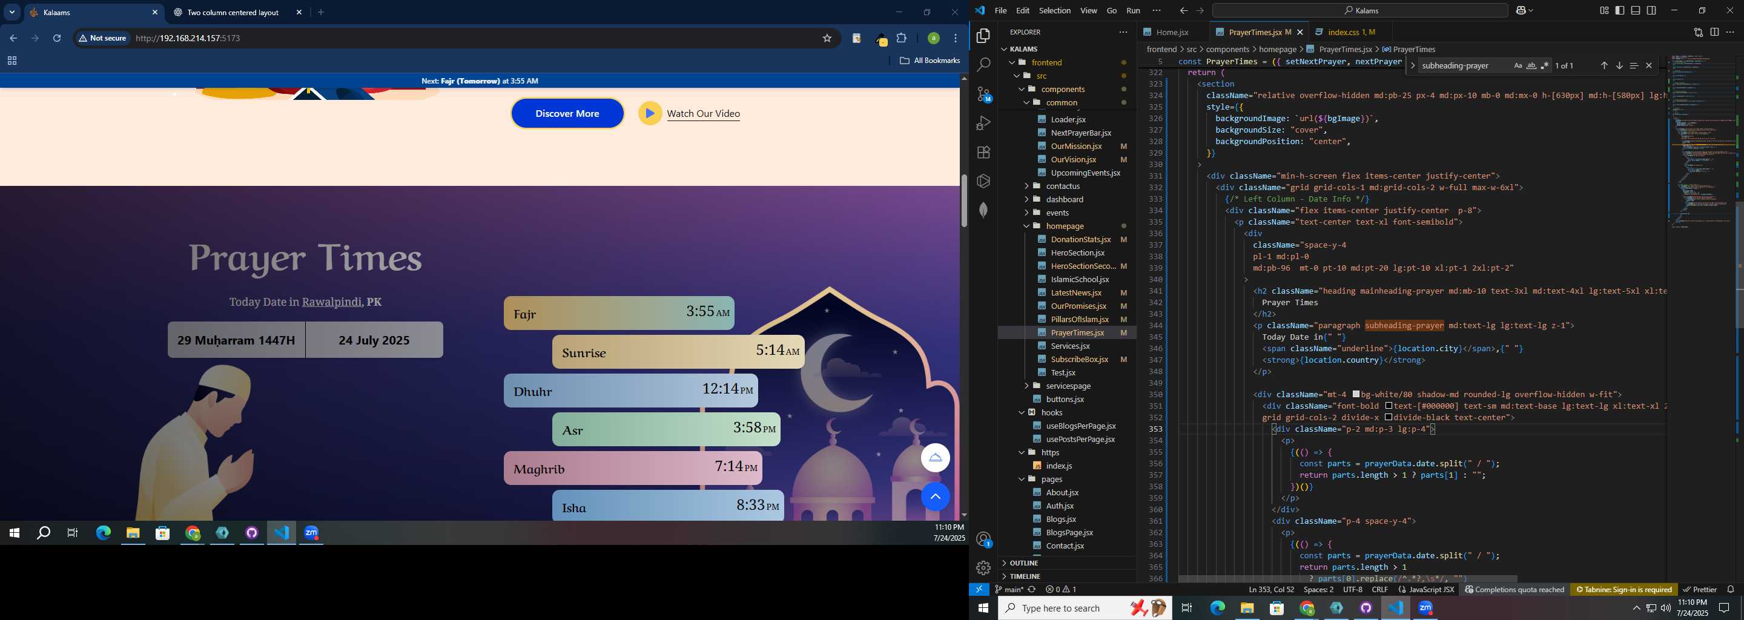Image resolution: width=1744 pixels, height=620 pixels.
Task: Open the Selection menu in VS Code
Action: [x=1054, y=11]
